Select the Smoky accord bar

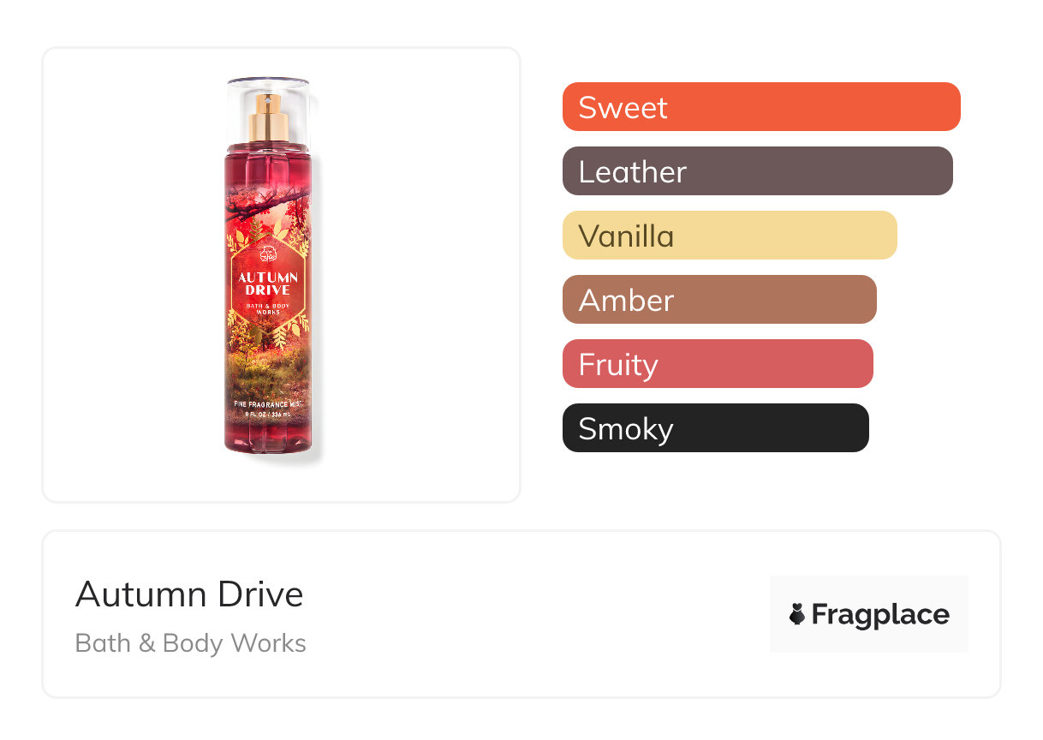tap(716, 428)
